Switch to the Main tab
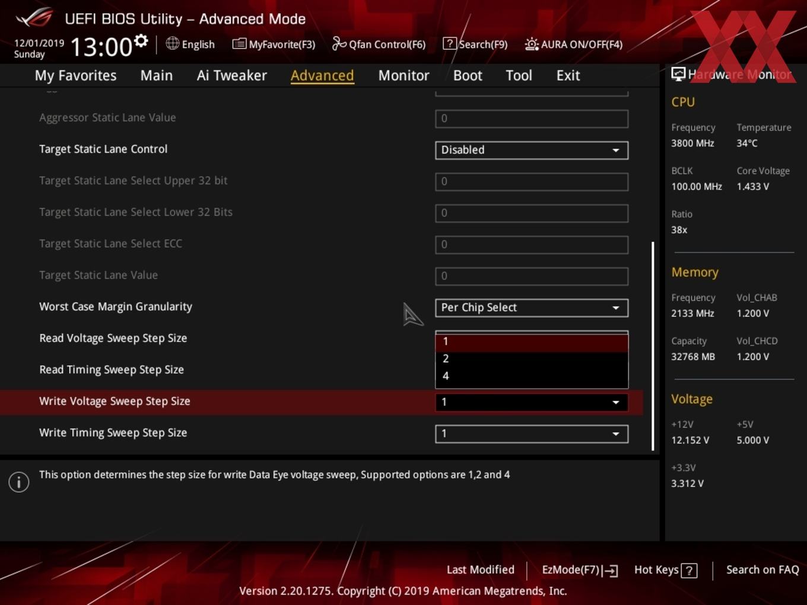 tap(157, 75)
